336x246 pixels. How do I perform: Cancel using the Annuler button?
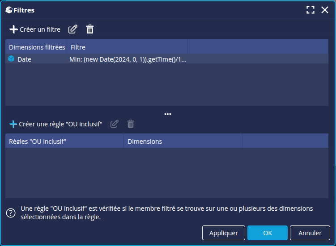tap(310, 233)
